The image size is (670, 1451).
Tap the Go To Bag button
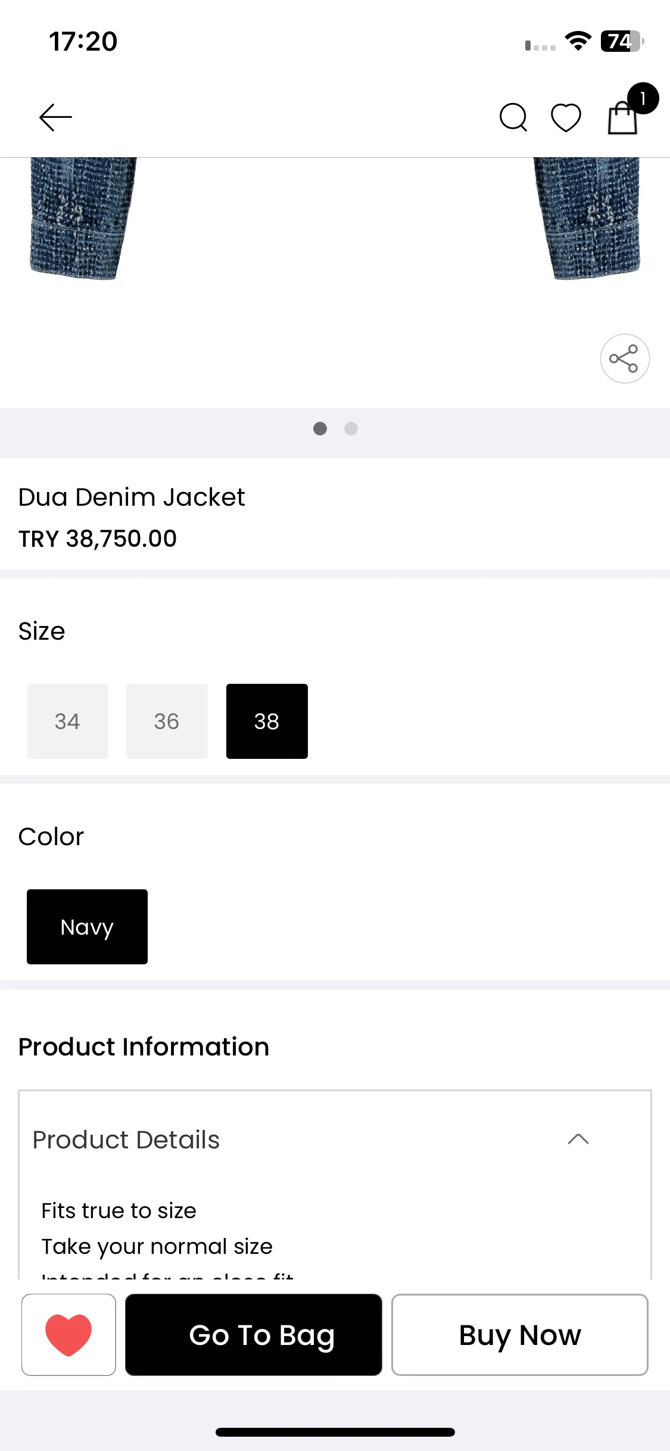(254, 1335)
